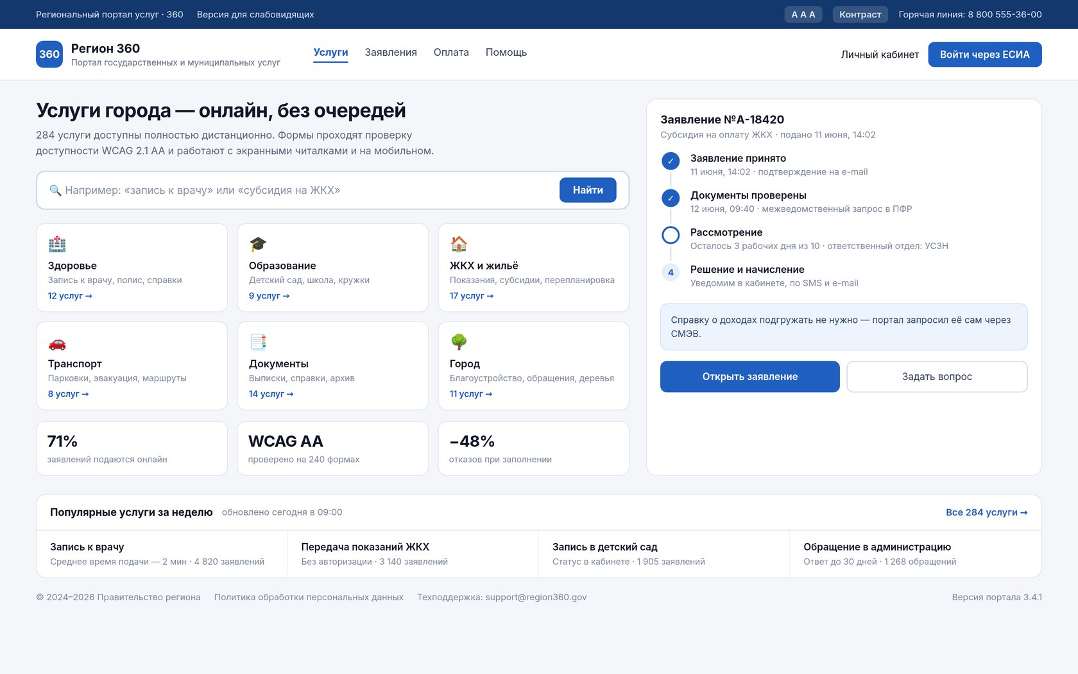
Task: Click the Транспорт car icon
Action: point(57,342)
